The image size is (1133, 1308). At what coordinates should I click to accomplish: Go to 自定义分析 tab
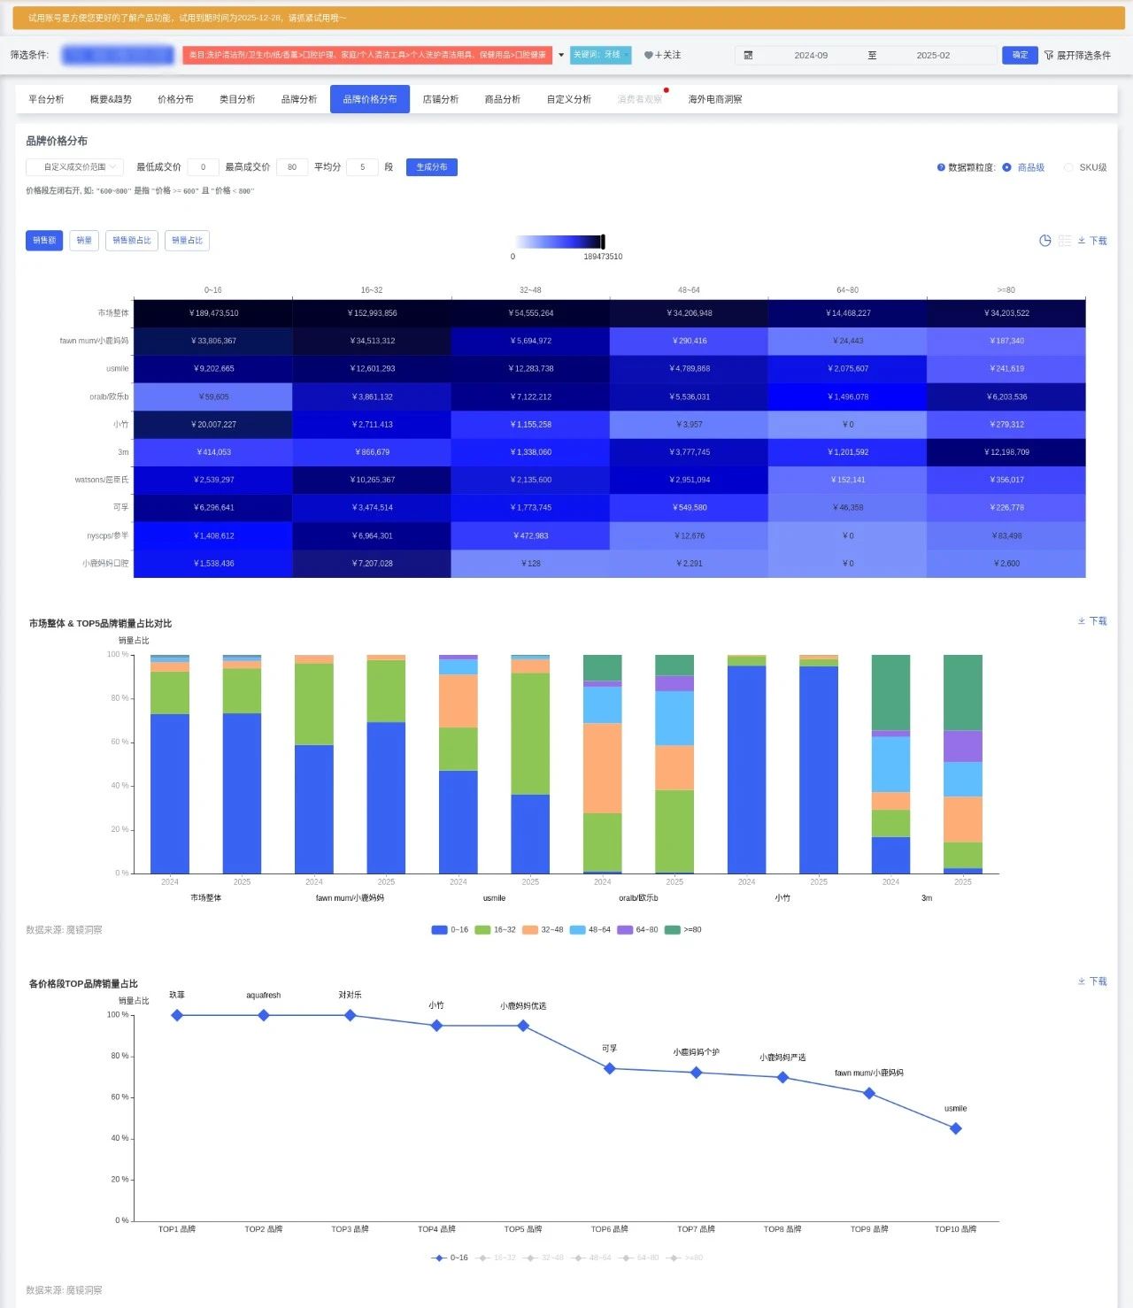coord(568,99)
